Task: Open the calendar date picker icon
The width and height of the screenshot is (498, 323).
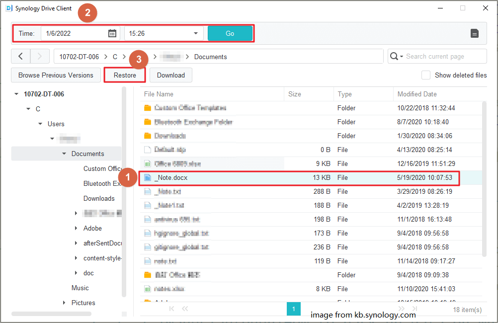Action: (112, 33)
